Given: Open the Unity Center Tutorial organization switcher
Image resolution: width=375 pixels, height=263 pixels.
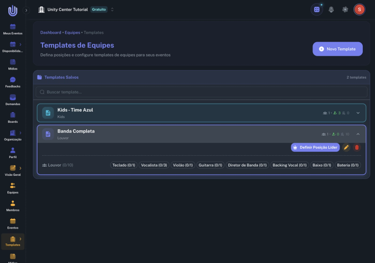Looking at the screenshot, I should click(x=76, y=9).
